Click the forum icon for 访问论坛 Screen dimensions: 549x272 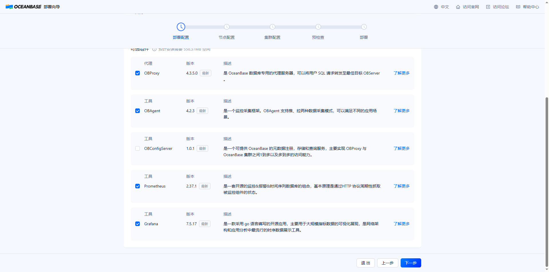[x=488, y=7]
